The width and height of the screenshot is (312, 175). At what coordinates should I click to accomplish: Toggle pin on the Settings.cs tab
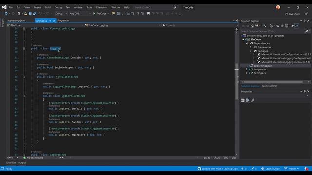[50, 21]
